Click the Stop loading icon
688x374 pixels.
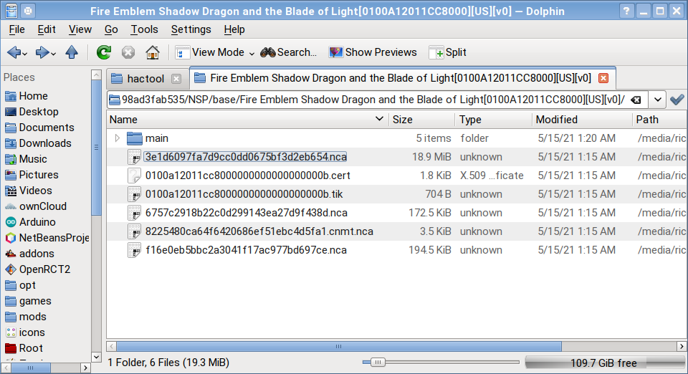pyautogui.click(x=128, y=52)
